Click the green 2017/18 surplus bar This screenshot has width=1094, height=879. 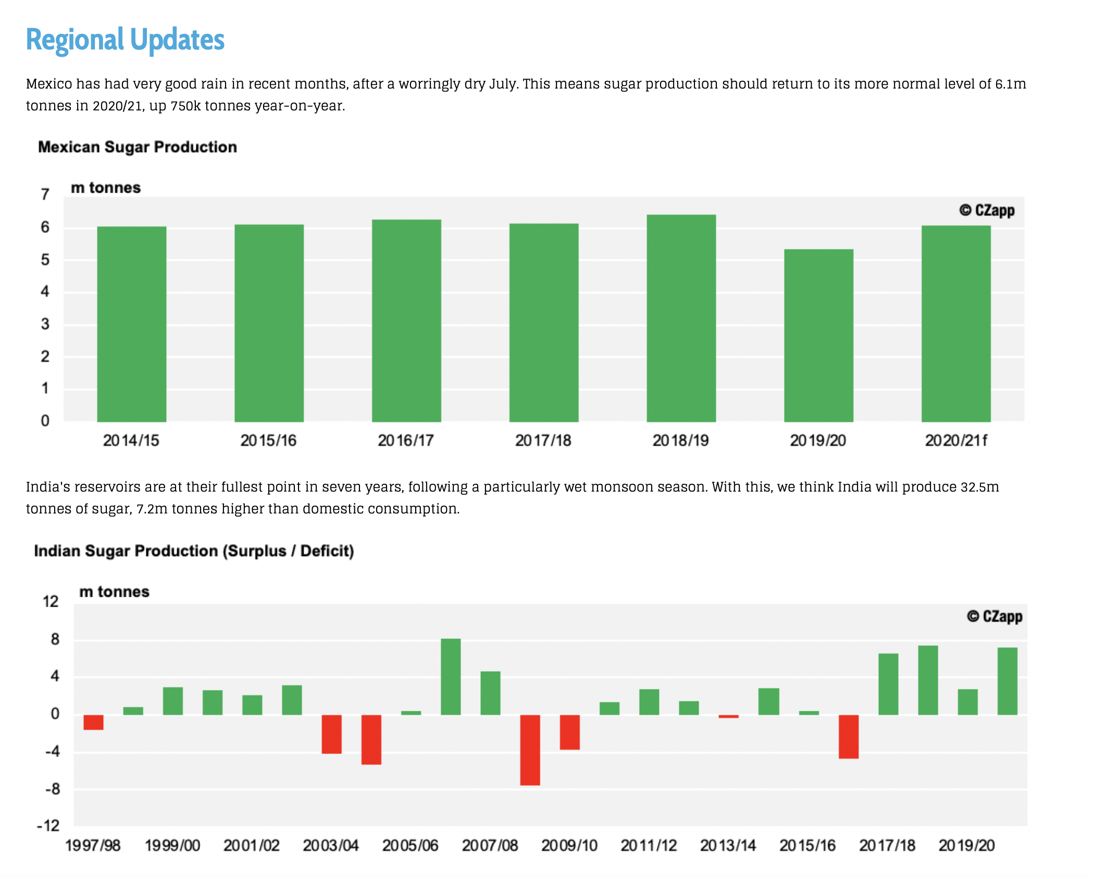coord(888,684)
